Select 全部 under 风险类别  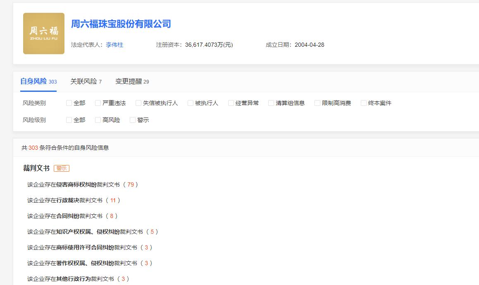point(68,103)
